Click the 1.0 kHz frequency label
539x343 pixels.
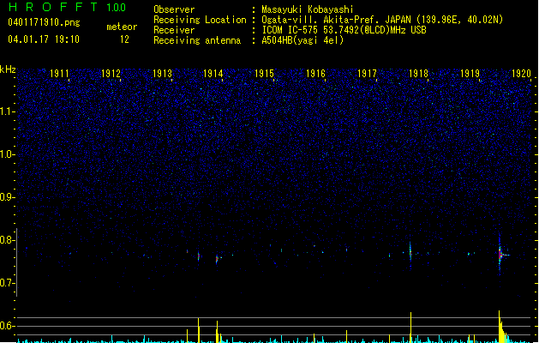[7, 154]
